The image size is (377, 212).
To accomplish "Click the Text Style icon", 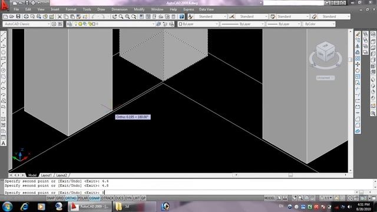I will coord(190,16).
